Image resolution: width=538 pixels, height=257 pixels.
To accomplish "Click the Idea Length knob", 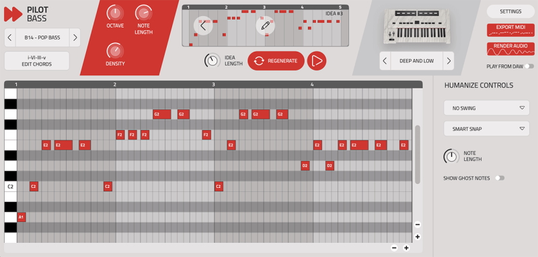I will (213, 61).
